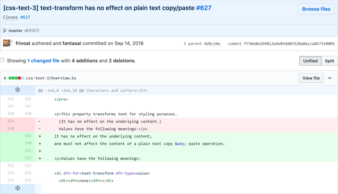Open the master branch link

coord(15,30)
